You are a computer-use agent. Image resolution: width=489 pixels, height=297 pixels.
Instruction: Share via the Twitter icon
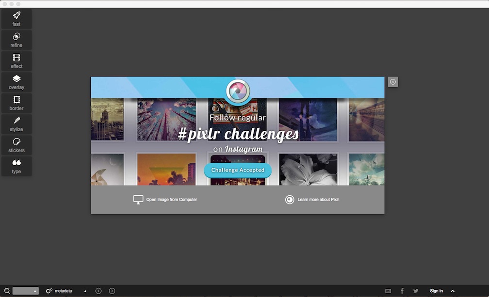[416, 291]
